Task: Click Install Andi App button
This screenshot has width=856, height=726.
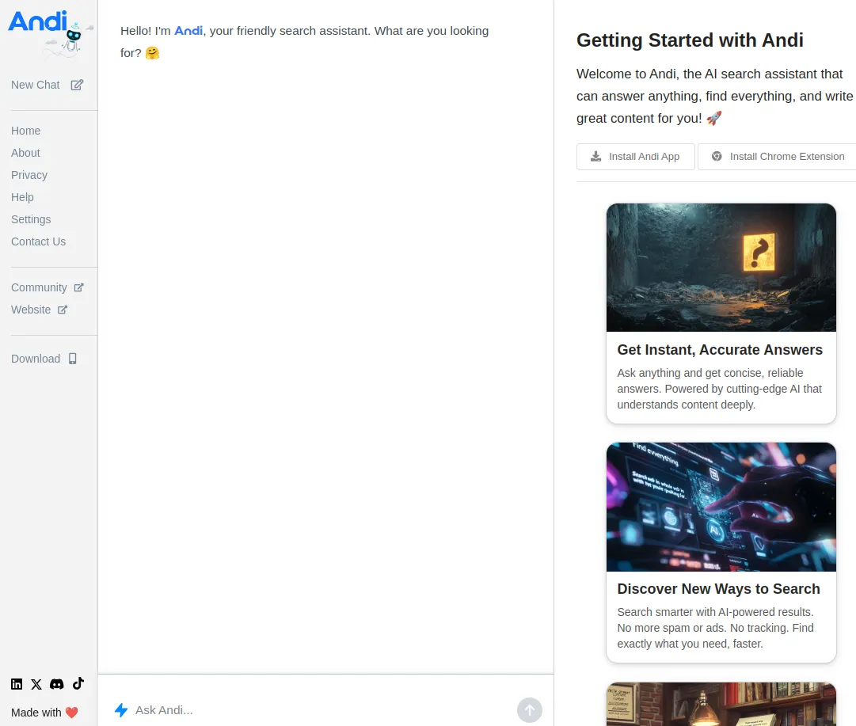Action: 635,156
